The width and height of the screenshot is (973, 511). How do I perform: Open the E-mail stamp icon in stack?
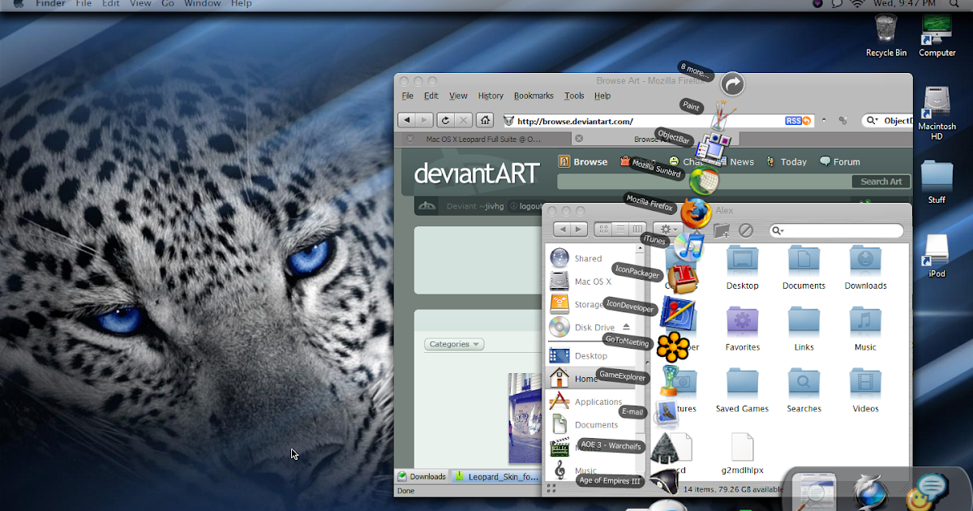point(667,414)
